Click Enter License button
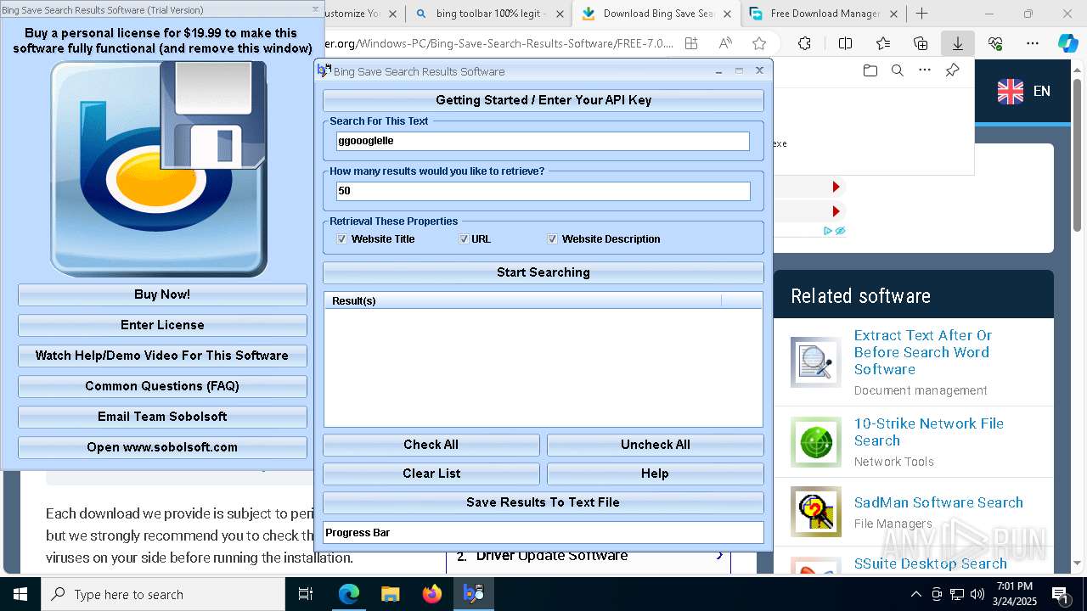 click(162, 325)
